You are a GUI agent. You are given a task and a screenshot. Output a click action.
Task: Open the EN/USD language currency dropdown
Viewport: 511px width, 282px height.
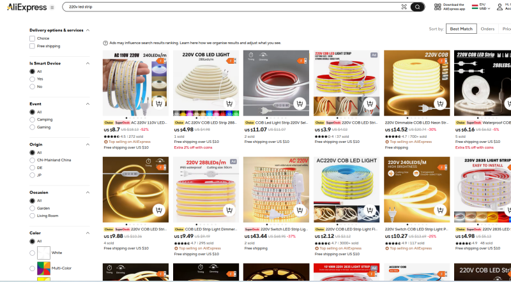(x=481, y=6)
